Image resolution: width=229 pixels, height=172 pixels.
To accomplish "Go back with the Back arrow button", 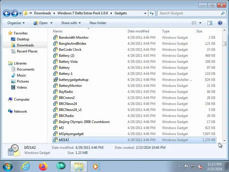I will tap(7, 13).
